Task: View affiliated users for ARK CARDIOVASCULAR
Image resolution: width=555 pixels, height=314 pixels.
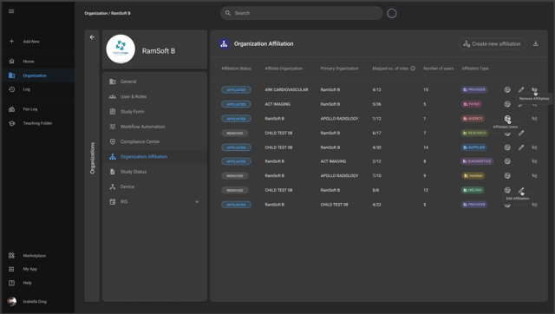Action: [x=507, y=89]
